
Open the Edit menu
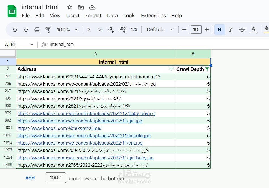pos(40,16)
